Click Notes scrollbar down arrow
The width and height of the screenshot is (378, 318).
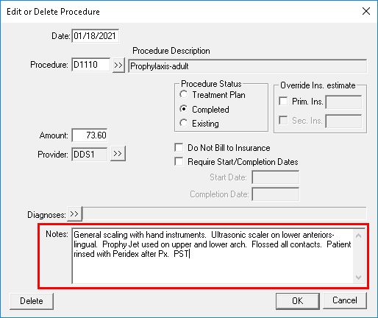(x=358, y=278)
